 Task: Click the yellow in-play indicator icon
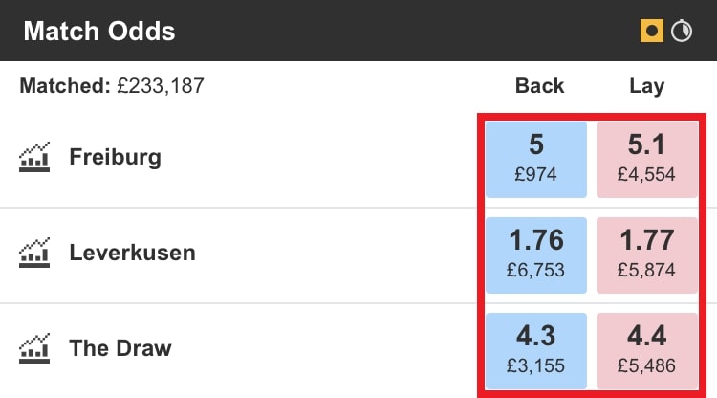(651, 31)
